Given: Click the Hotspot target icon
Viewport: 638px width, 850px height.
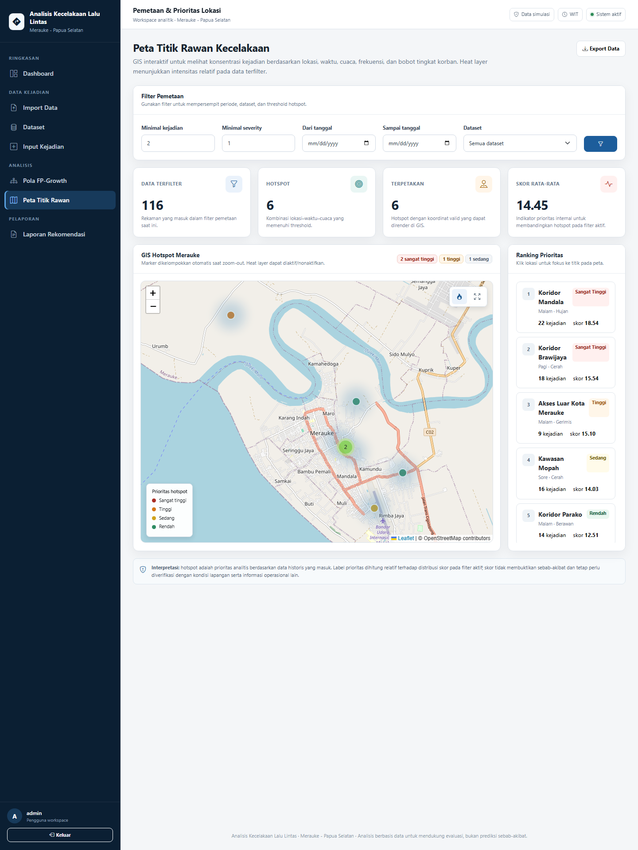Looking at the screenshot, I should click(359, 184).
